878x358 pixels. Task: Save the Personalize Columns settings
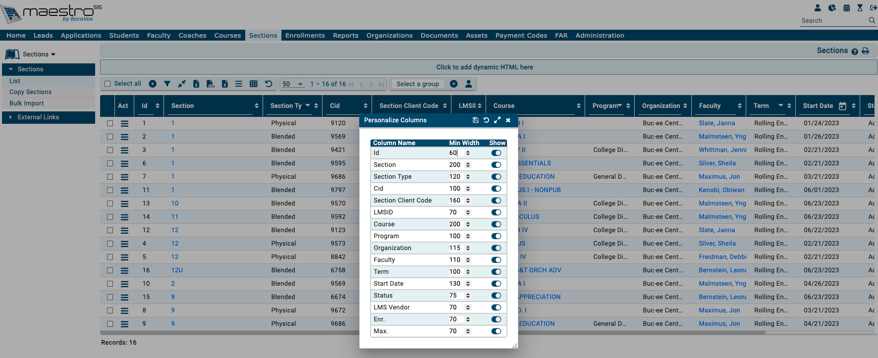click(475, 120)
